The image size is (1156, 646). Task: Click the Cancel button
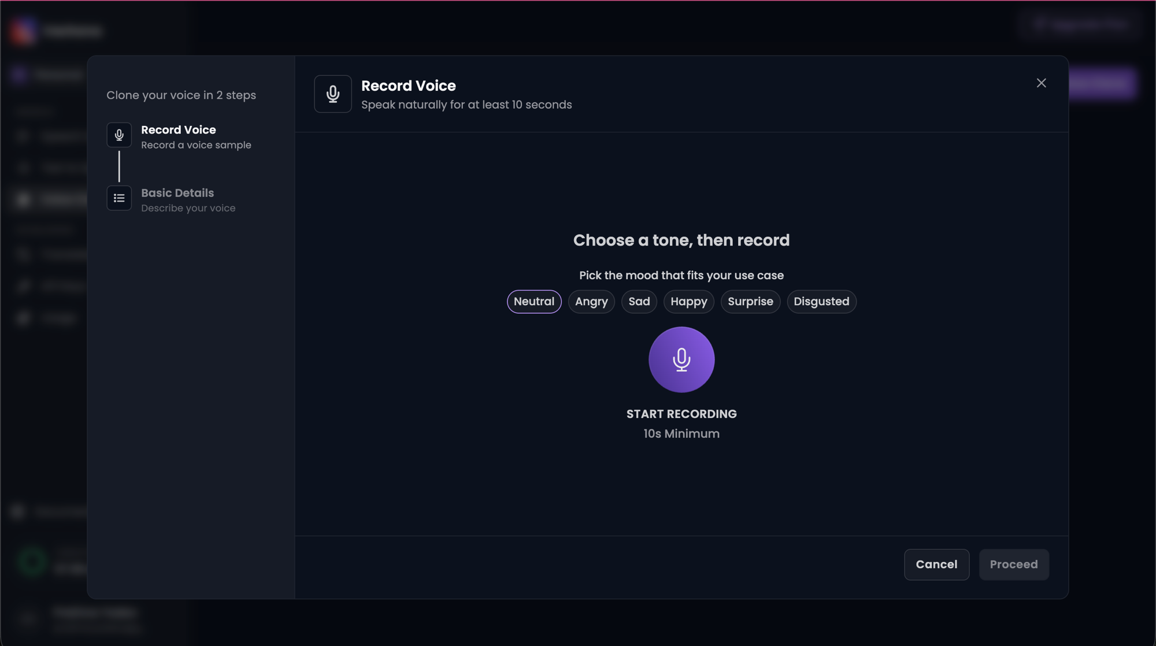pyautogui.click(x=936, y=565)
